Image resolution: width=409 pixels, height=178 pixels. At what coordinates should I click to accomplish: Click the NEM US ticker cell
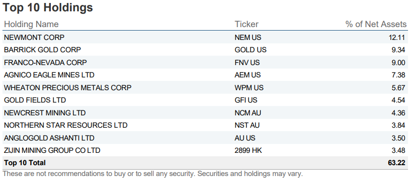(x=248, y=37)
